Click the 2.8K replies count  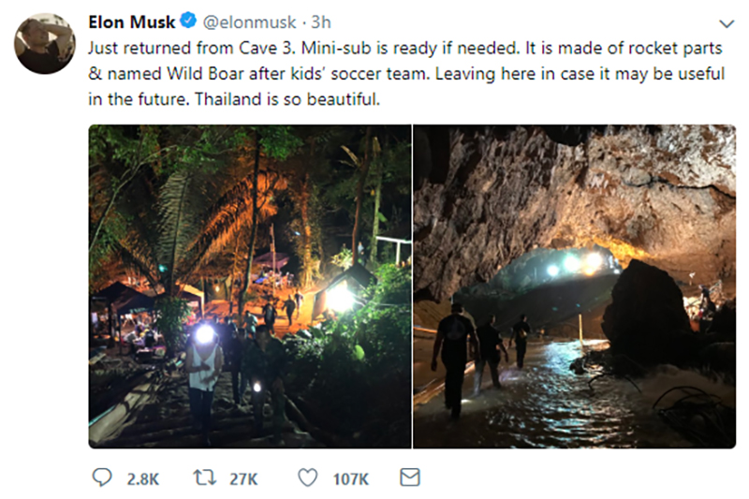(x=142, y=479)
